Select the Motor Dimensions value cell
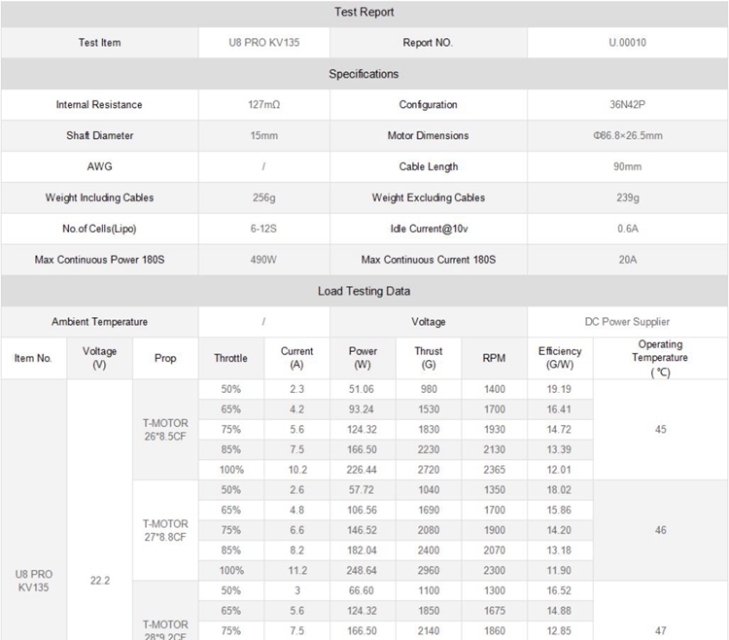Screen dimensions: 729x640 click(x=627, y=136)
